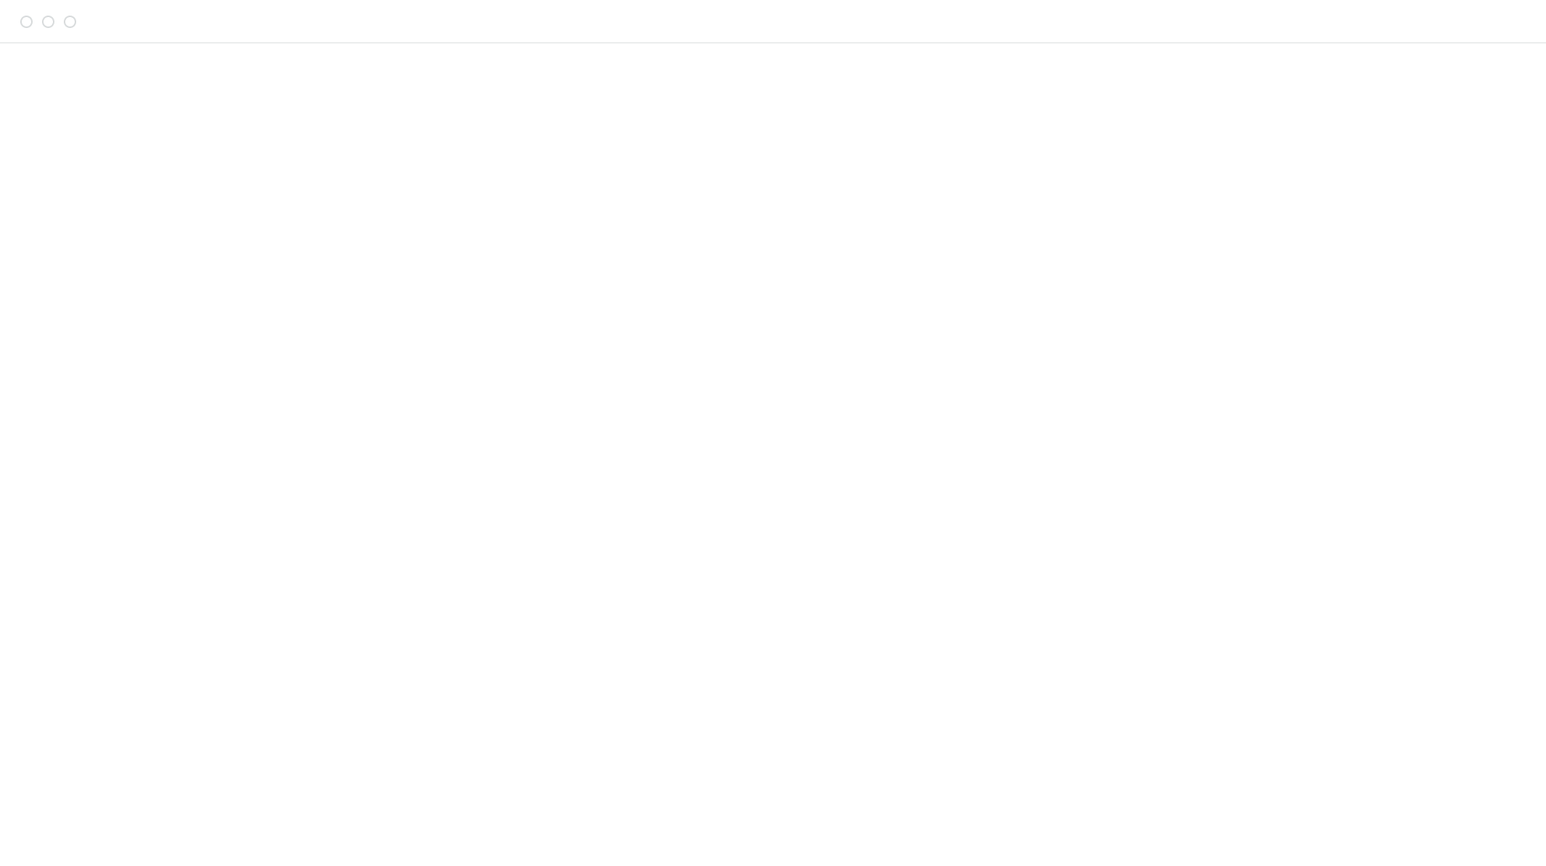The width and height of the screenshot is (1546, 866).
Task: Click the first window control circle
Action: [26, 22]
